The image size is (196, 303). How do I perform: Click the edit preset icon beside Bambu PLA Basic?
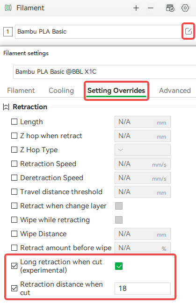coord(188,31)
